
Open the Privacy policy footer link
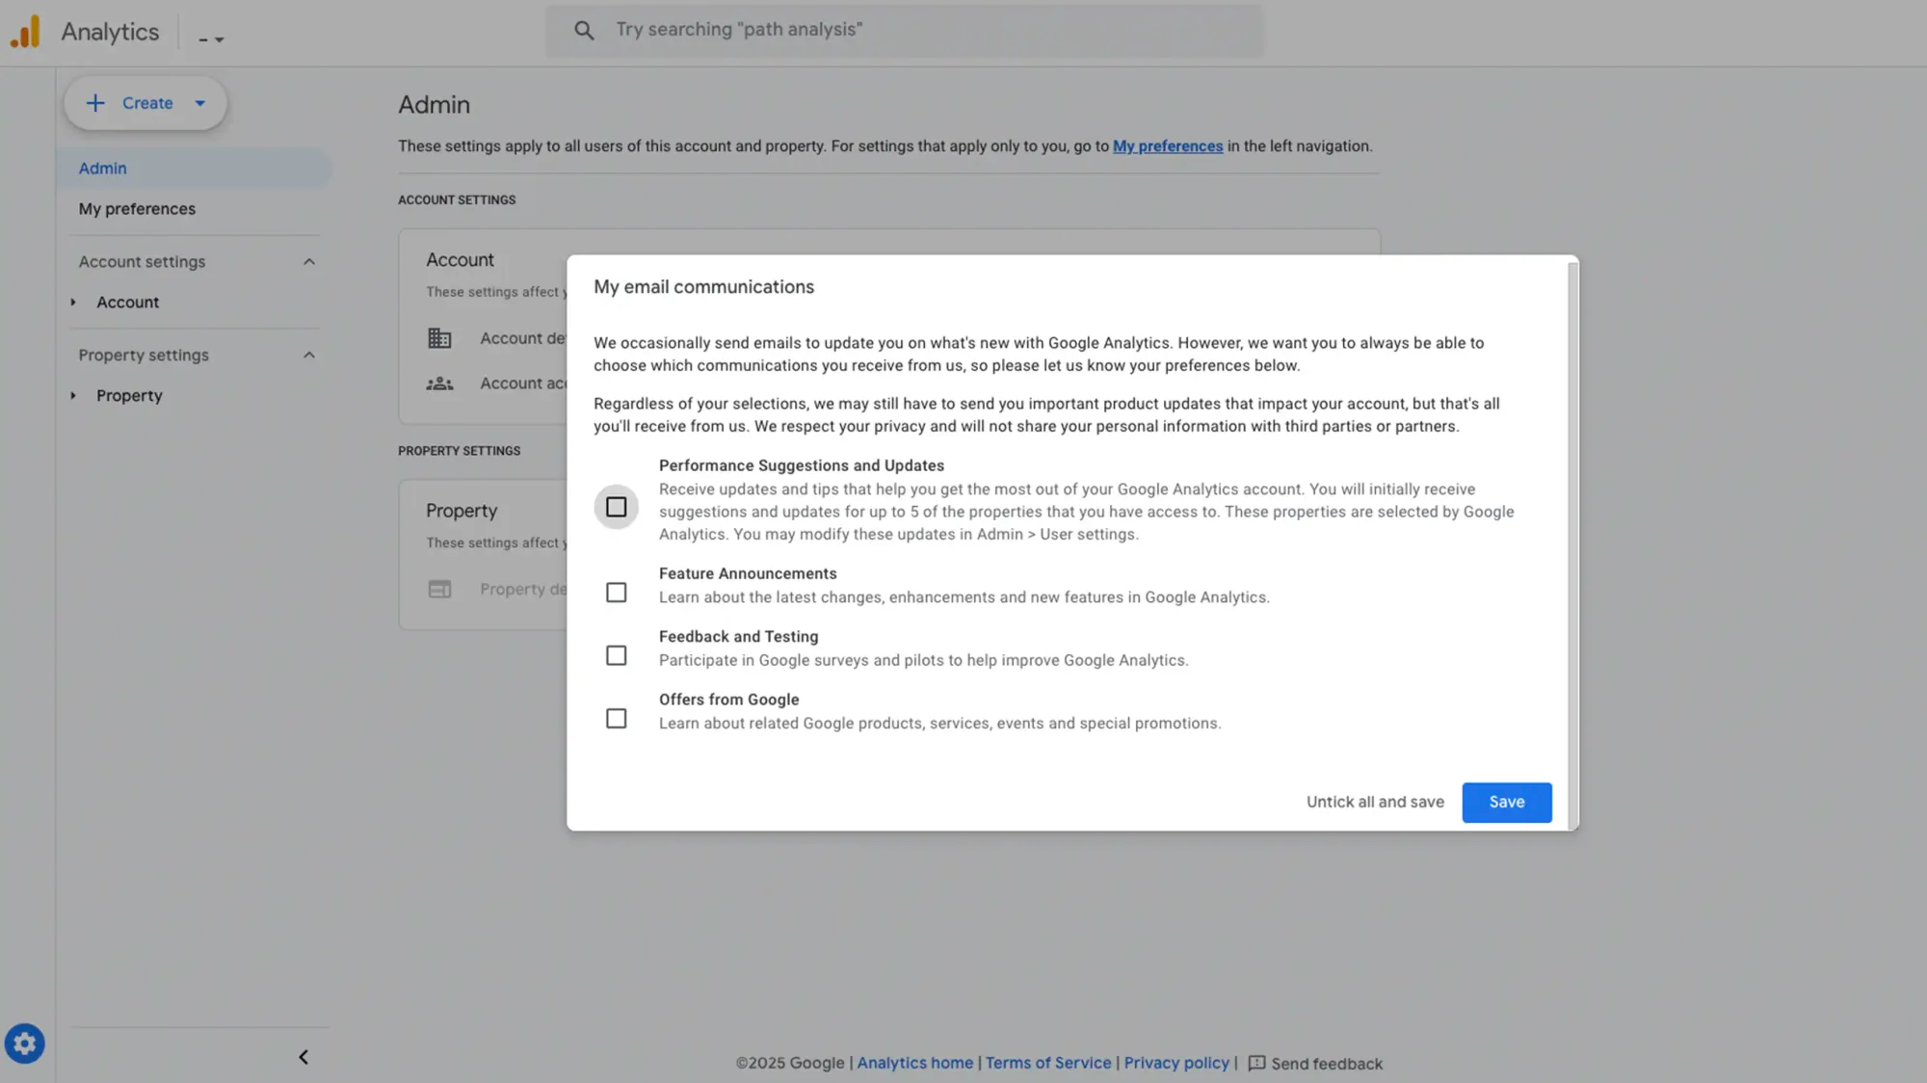coord(1176,1063)
